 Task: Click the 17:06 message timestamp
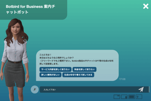pos(122,79)
